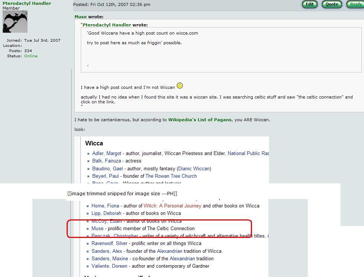Open the National Public Radio link
Viewport: 364px width, 277px height.
tap(248, 153)
